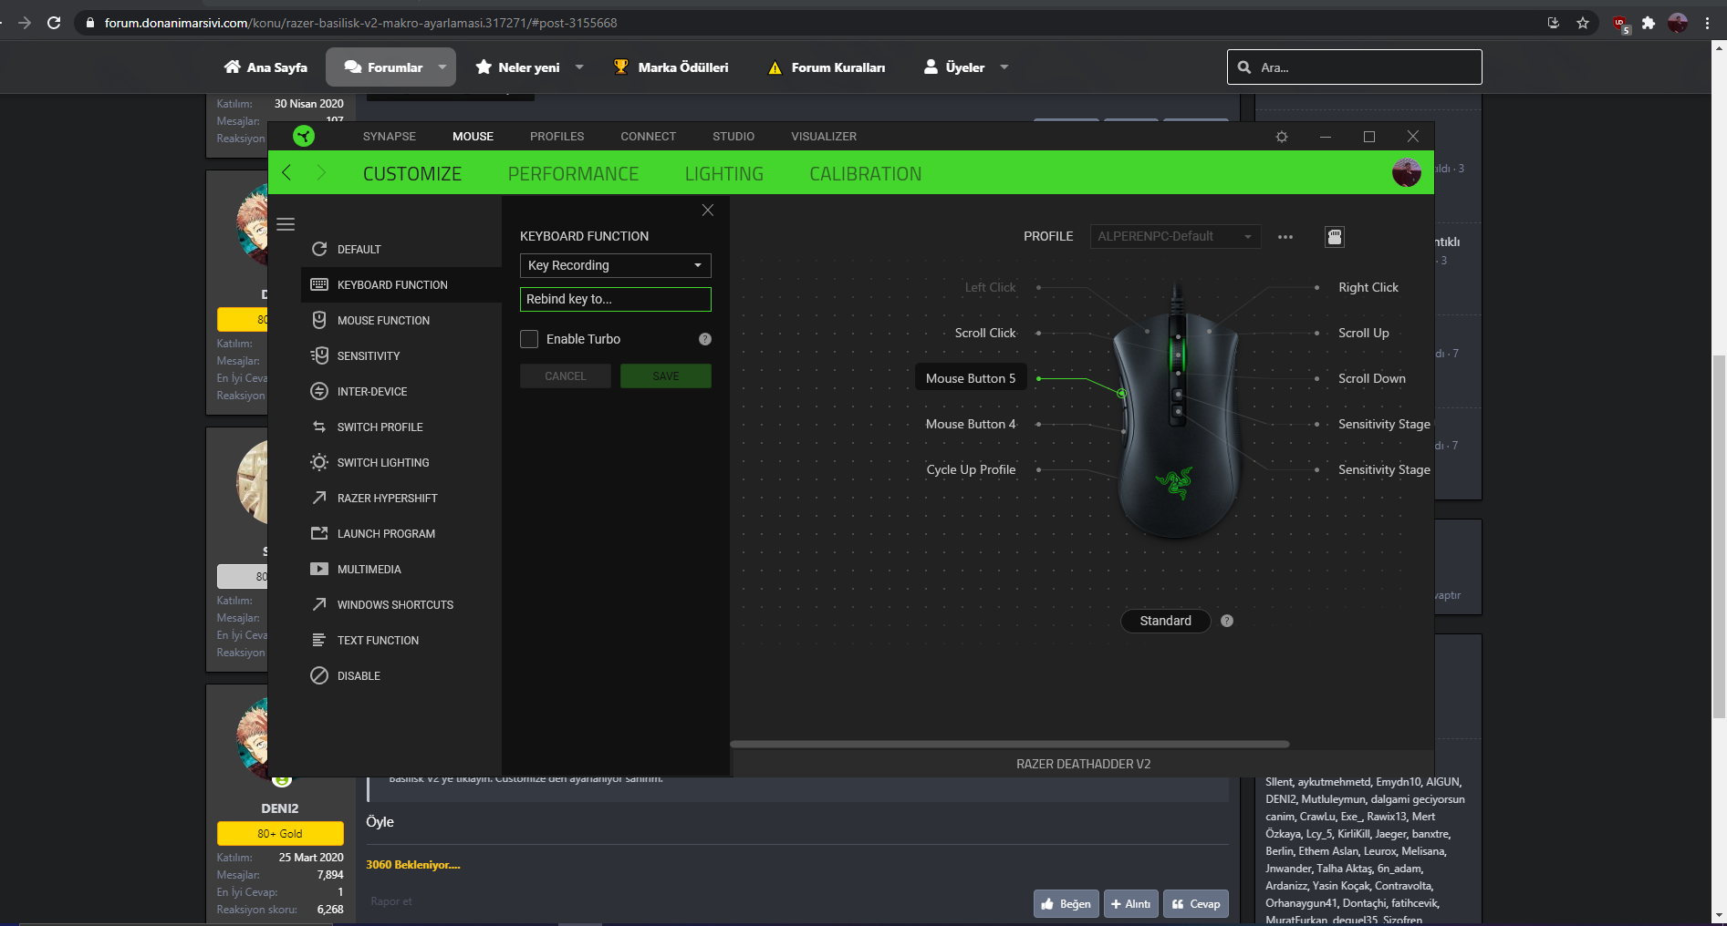Click the Cevap reply button
This screenshot has width=1727, height=926.
pyautogui.click(x=1196, y=904)
